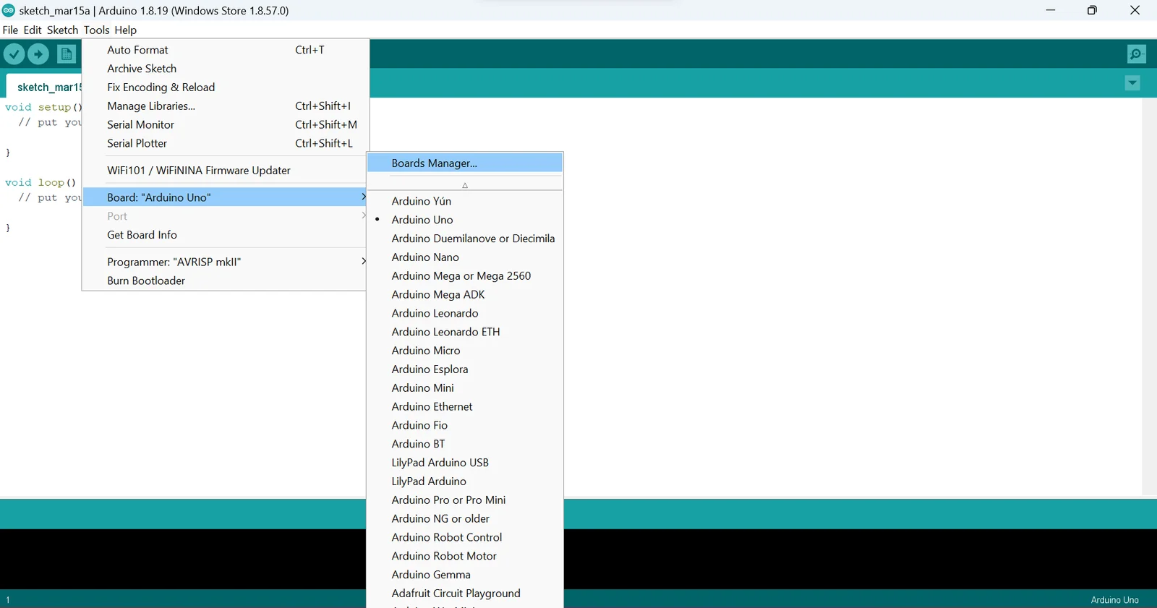Open the tab options dropdown arrow

coord(1132,83)
